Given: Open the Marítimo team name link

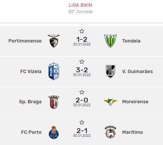Looking at the screenshot, I should tap(132, 132).
